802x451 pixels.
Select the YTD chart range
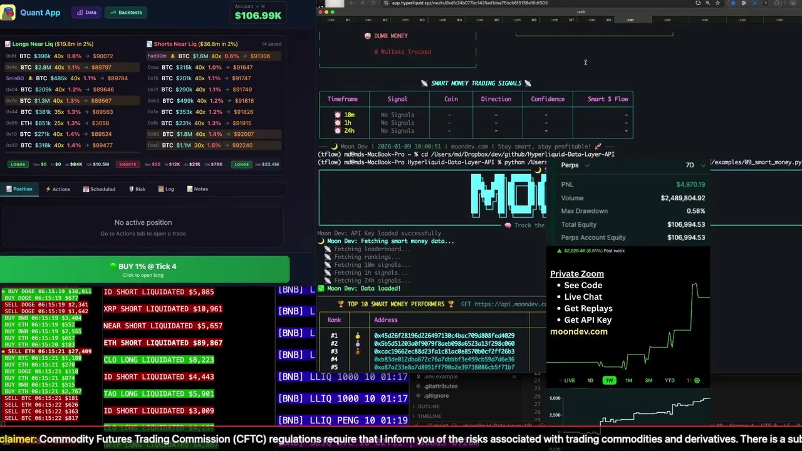coord(670,380)
